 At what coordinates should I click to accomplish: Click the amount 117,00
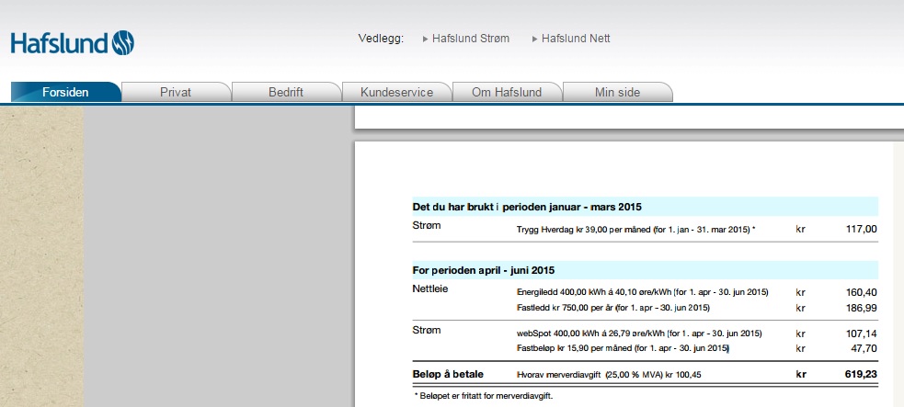(x=862, y=229)
